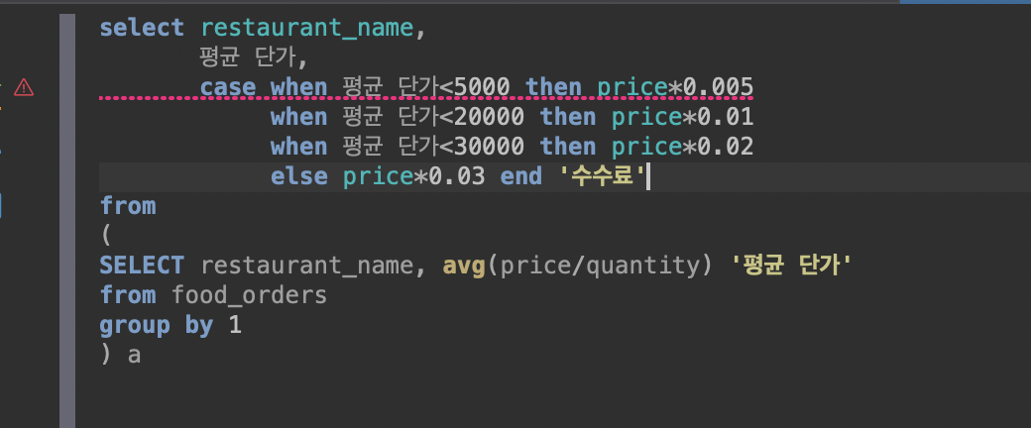Click 'price*0.02' expression
Viewport: 1031px width, 428px height.
(x=682, y=147)
